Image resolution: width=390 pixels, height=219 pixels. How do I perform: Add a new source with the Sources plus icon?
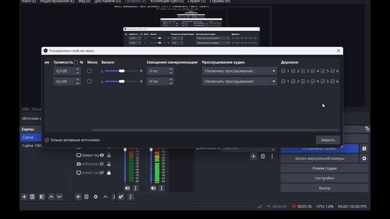78,196
